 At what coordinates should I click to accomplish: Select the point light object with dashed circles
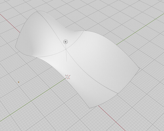point(66,42)
